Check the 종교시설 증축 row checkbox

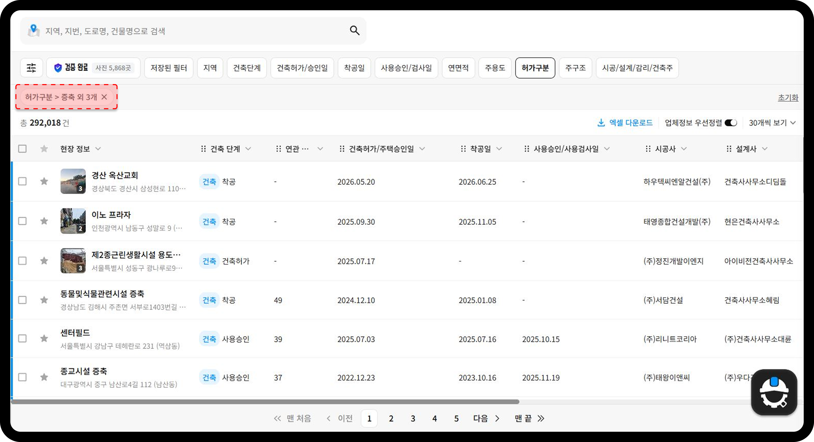22,377
